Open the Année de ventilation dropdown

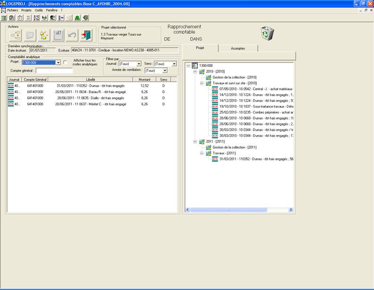pyautogui.click(x=165, y=71)
